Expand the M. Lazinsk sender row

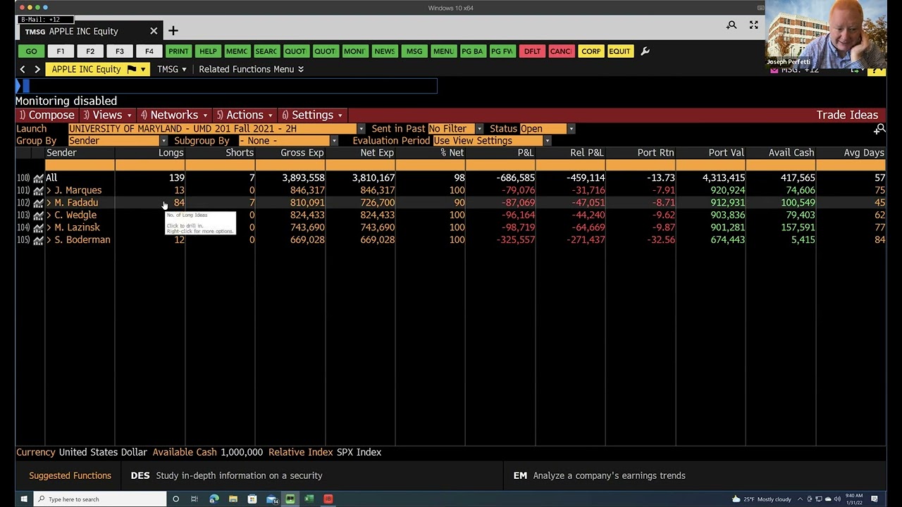(x=49, y=227)
